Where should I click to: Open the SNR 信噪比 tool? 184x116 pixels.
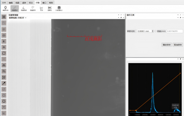50,9
